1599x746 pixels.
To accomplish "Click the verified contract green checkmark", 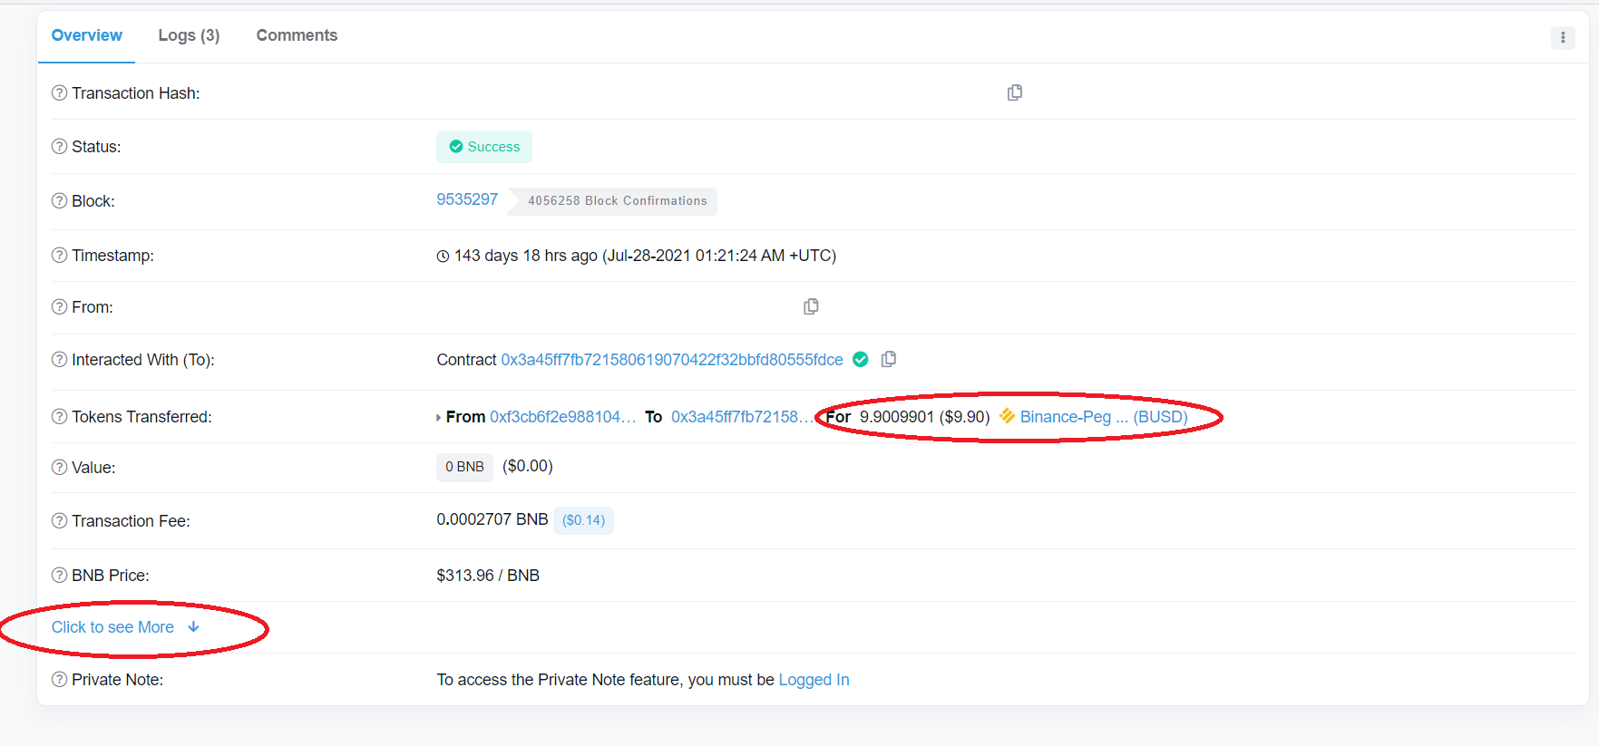I will point(861,360).
